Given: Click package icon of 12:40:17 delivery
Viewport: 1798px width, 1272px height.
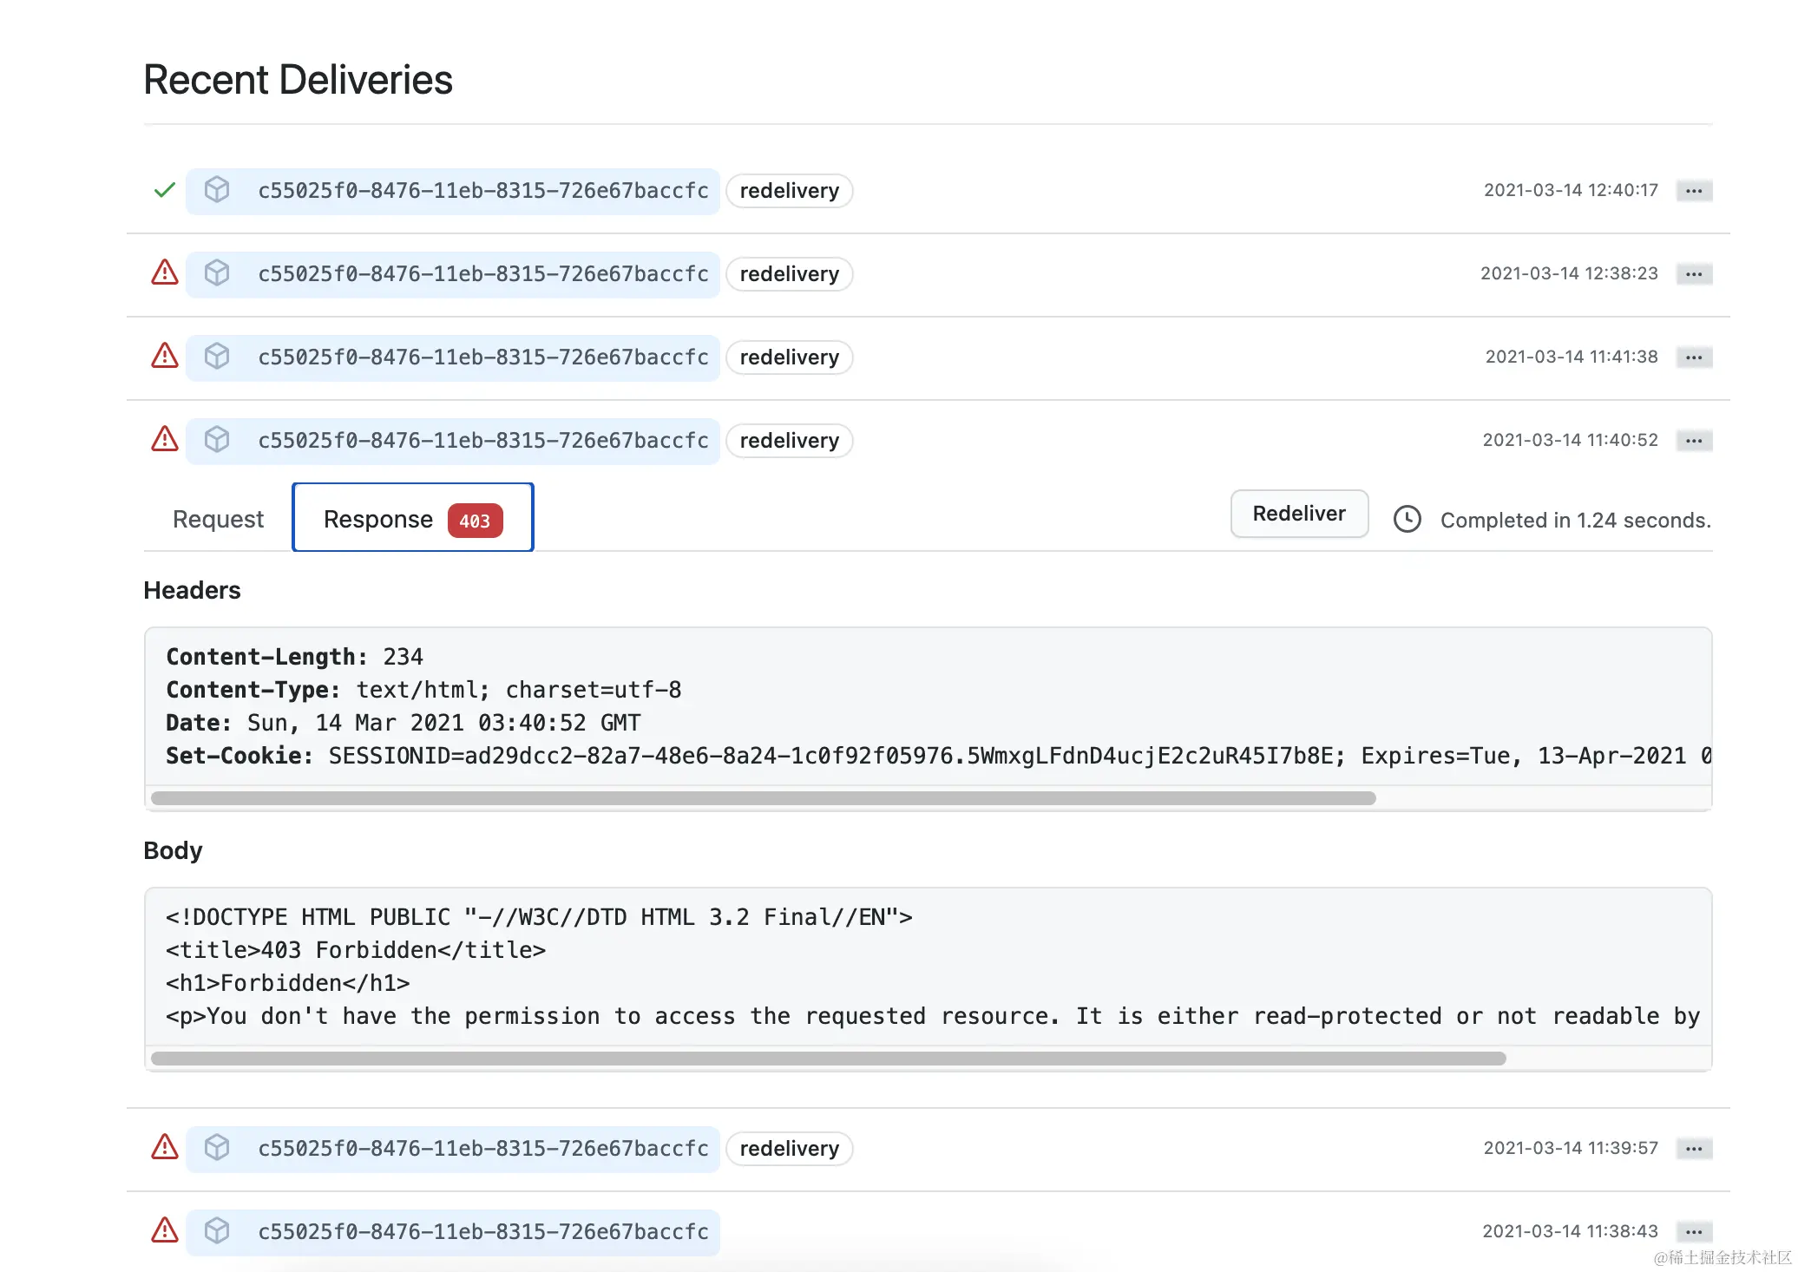Looking at the screenshot, I should (217, 190).
